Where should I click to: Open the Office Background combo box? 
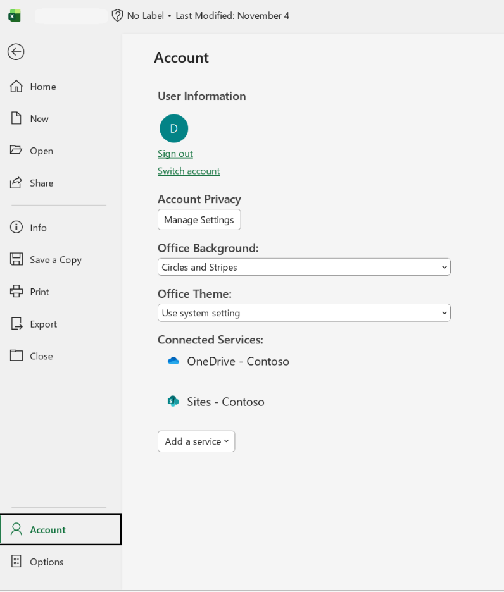304,267
